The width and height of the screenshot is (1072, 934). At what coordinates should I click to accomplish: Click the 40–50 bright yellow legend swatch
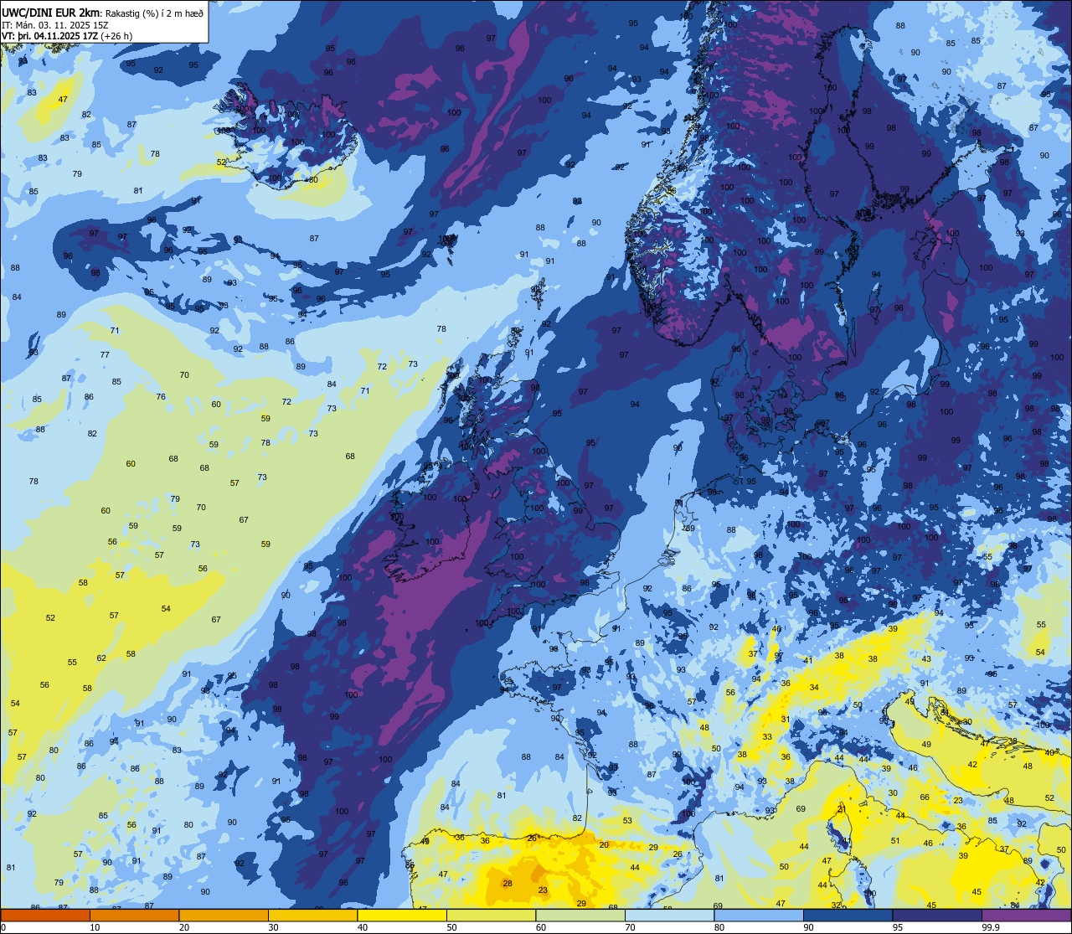pos(402,915)
